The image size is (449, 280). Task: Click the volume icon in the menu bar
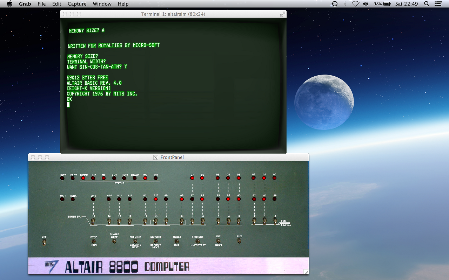click(365, 4)
